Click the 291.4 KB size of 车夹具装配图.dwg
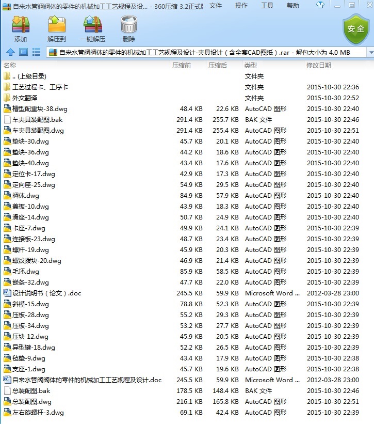 (189, 130)
